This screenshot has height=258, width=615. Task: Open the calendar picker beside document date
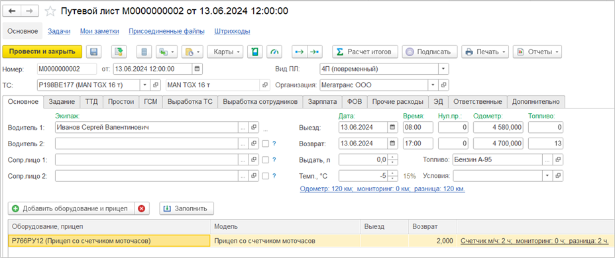tap(197, 69)
